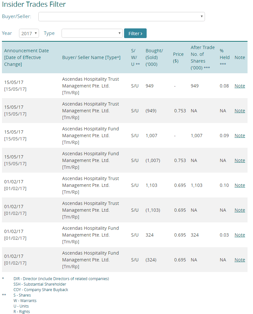This screenshot has width=253, height=314.
Task: Click DIR - Director footnote text
Action: (61, 279)
